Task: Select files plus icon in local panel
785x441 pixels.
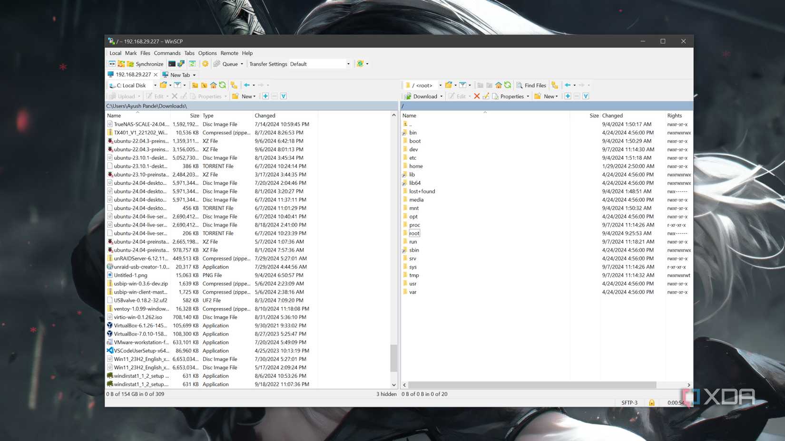Action: pos(265,96)
